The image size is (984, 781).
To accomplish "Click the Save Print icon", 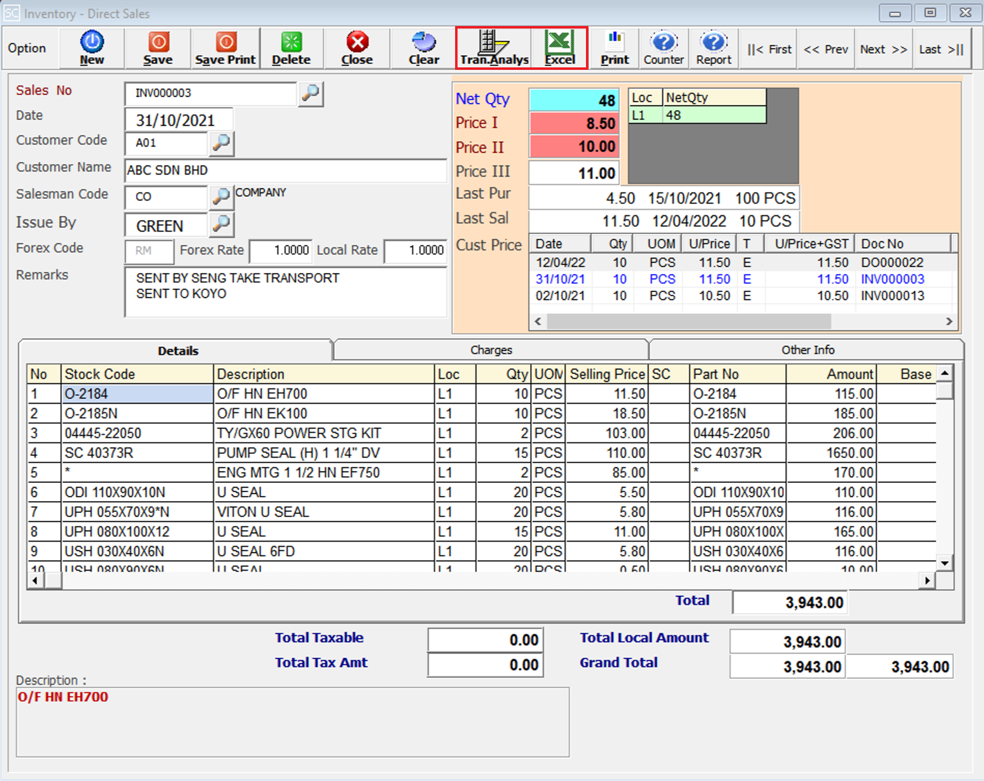I will click(225, 48).
